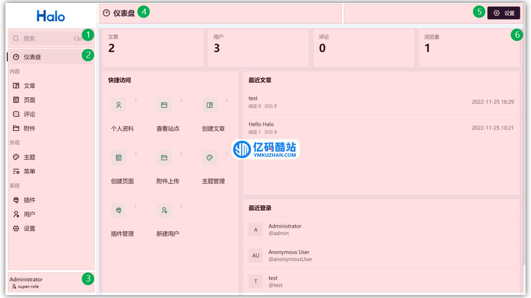
Task: Click the arrow next to 主题管理
Action: point(227,153)
